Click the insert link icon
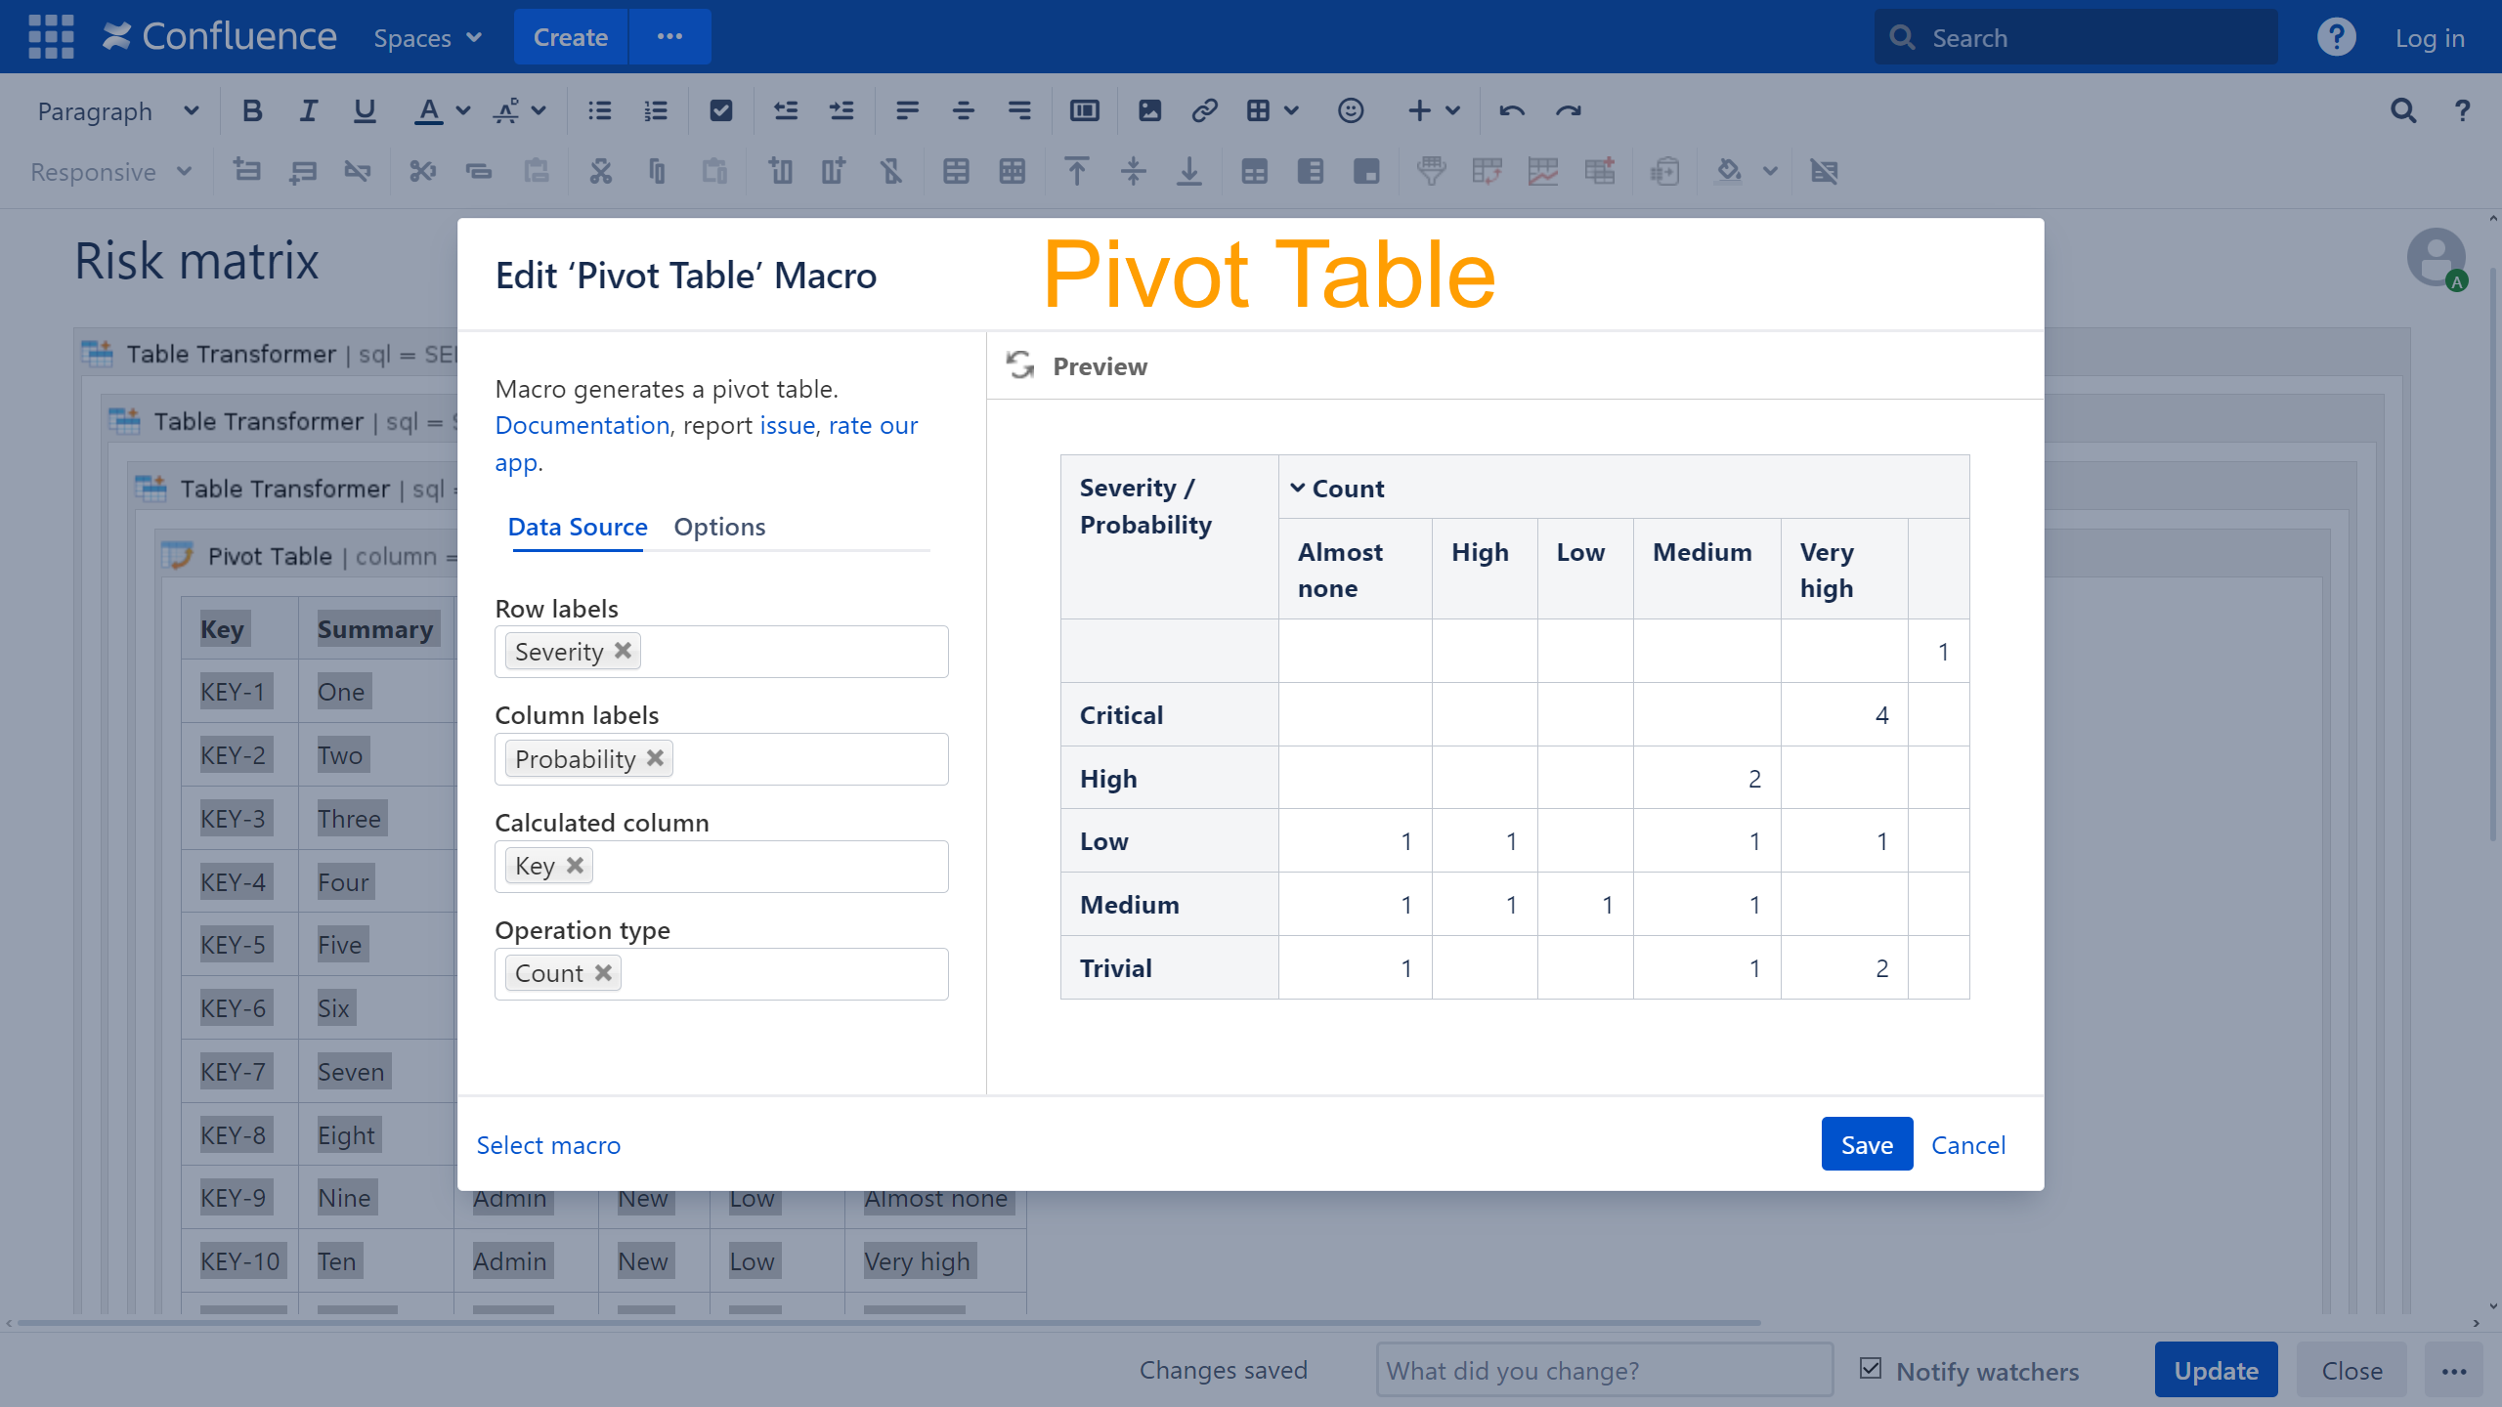This screenshot has width=2502, height=1407. (x=1204, y=111)
